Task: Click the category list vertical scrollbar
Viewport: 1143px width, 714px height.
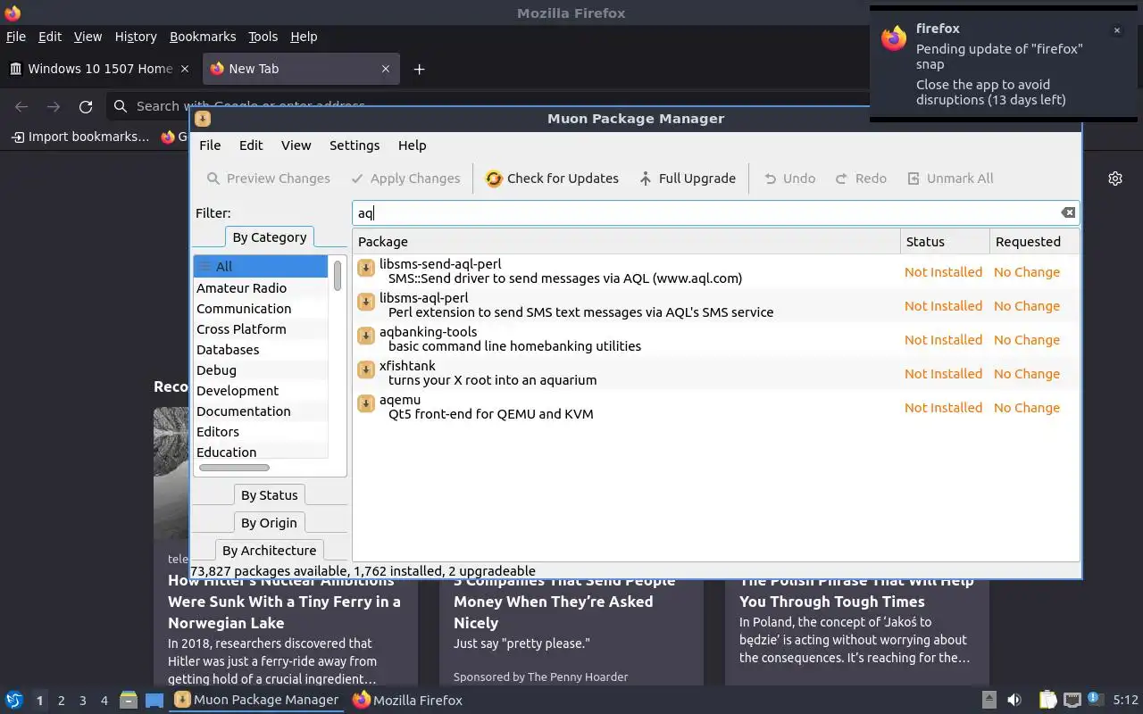Action: coord(338,275)
